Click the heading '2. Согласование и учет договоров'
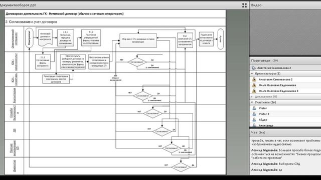Screen dimensions: 321x180 [31, 22]
